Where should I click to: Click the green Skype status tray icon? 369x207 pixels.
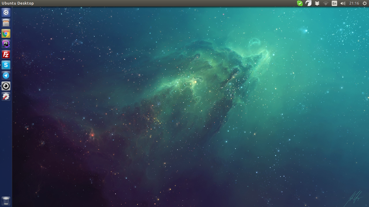pyautogui.click(x=300, y=3)
